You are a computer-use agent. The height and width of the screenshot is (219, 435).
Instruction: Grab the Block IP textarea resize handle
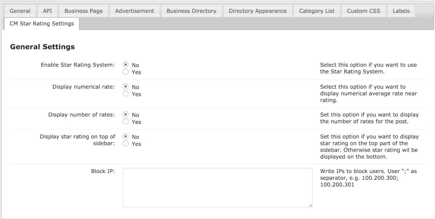coord(310,205)
